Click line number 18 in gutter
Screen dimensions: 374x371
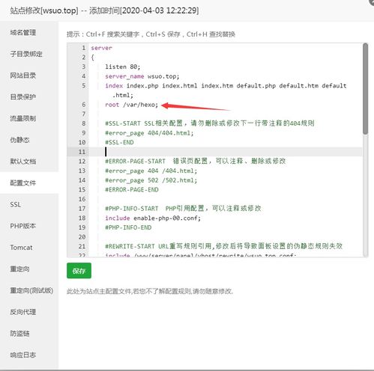[x=82, y=218]
